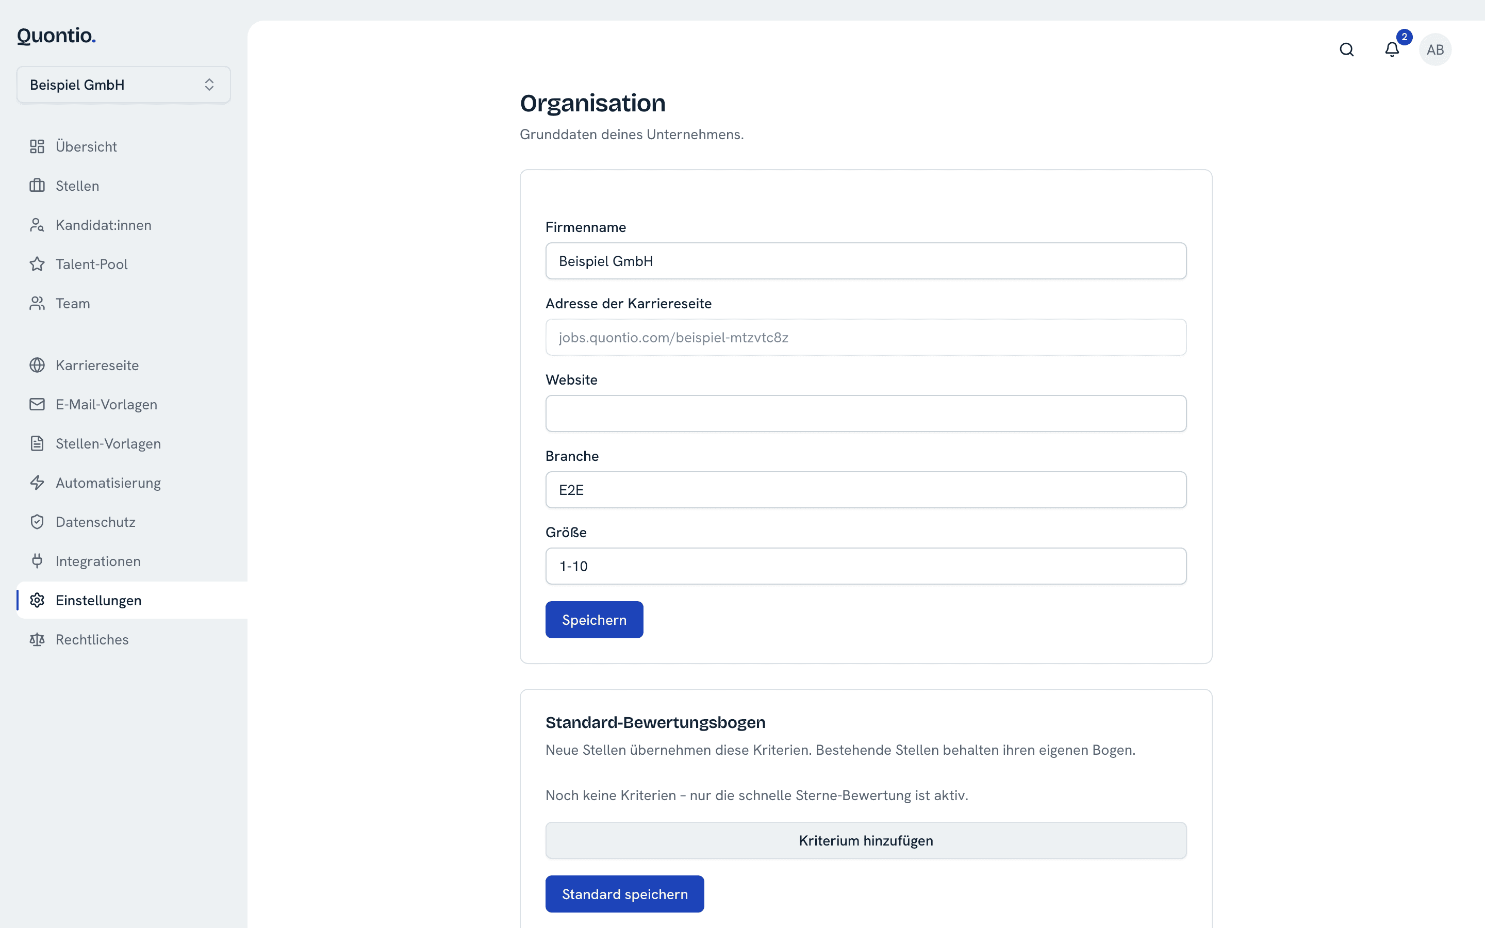
Task: Click the Adresse der Karriereseite field
Action: point(866,337)
